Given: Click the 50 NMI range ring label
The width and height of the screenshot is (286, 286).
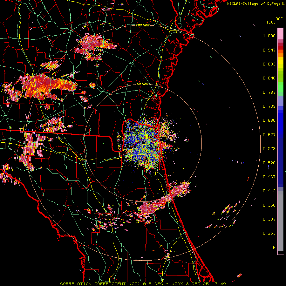Looking at the screenshot, I should [x=143, y=84].
